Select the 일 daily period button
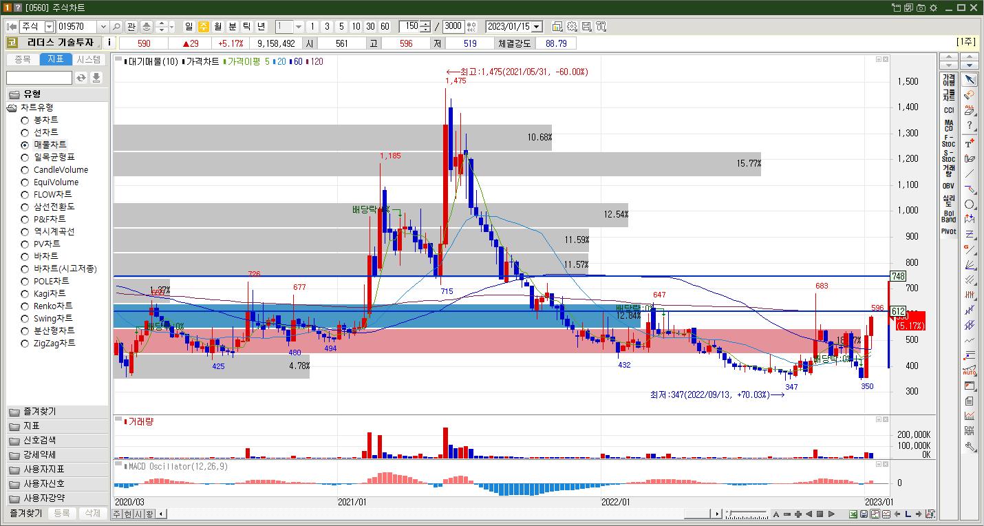 [189, 26]
